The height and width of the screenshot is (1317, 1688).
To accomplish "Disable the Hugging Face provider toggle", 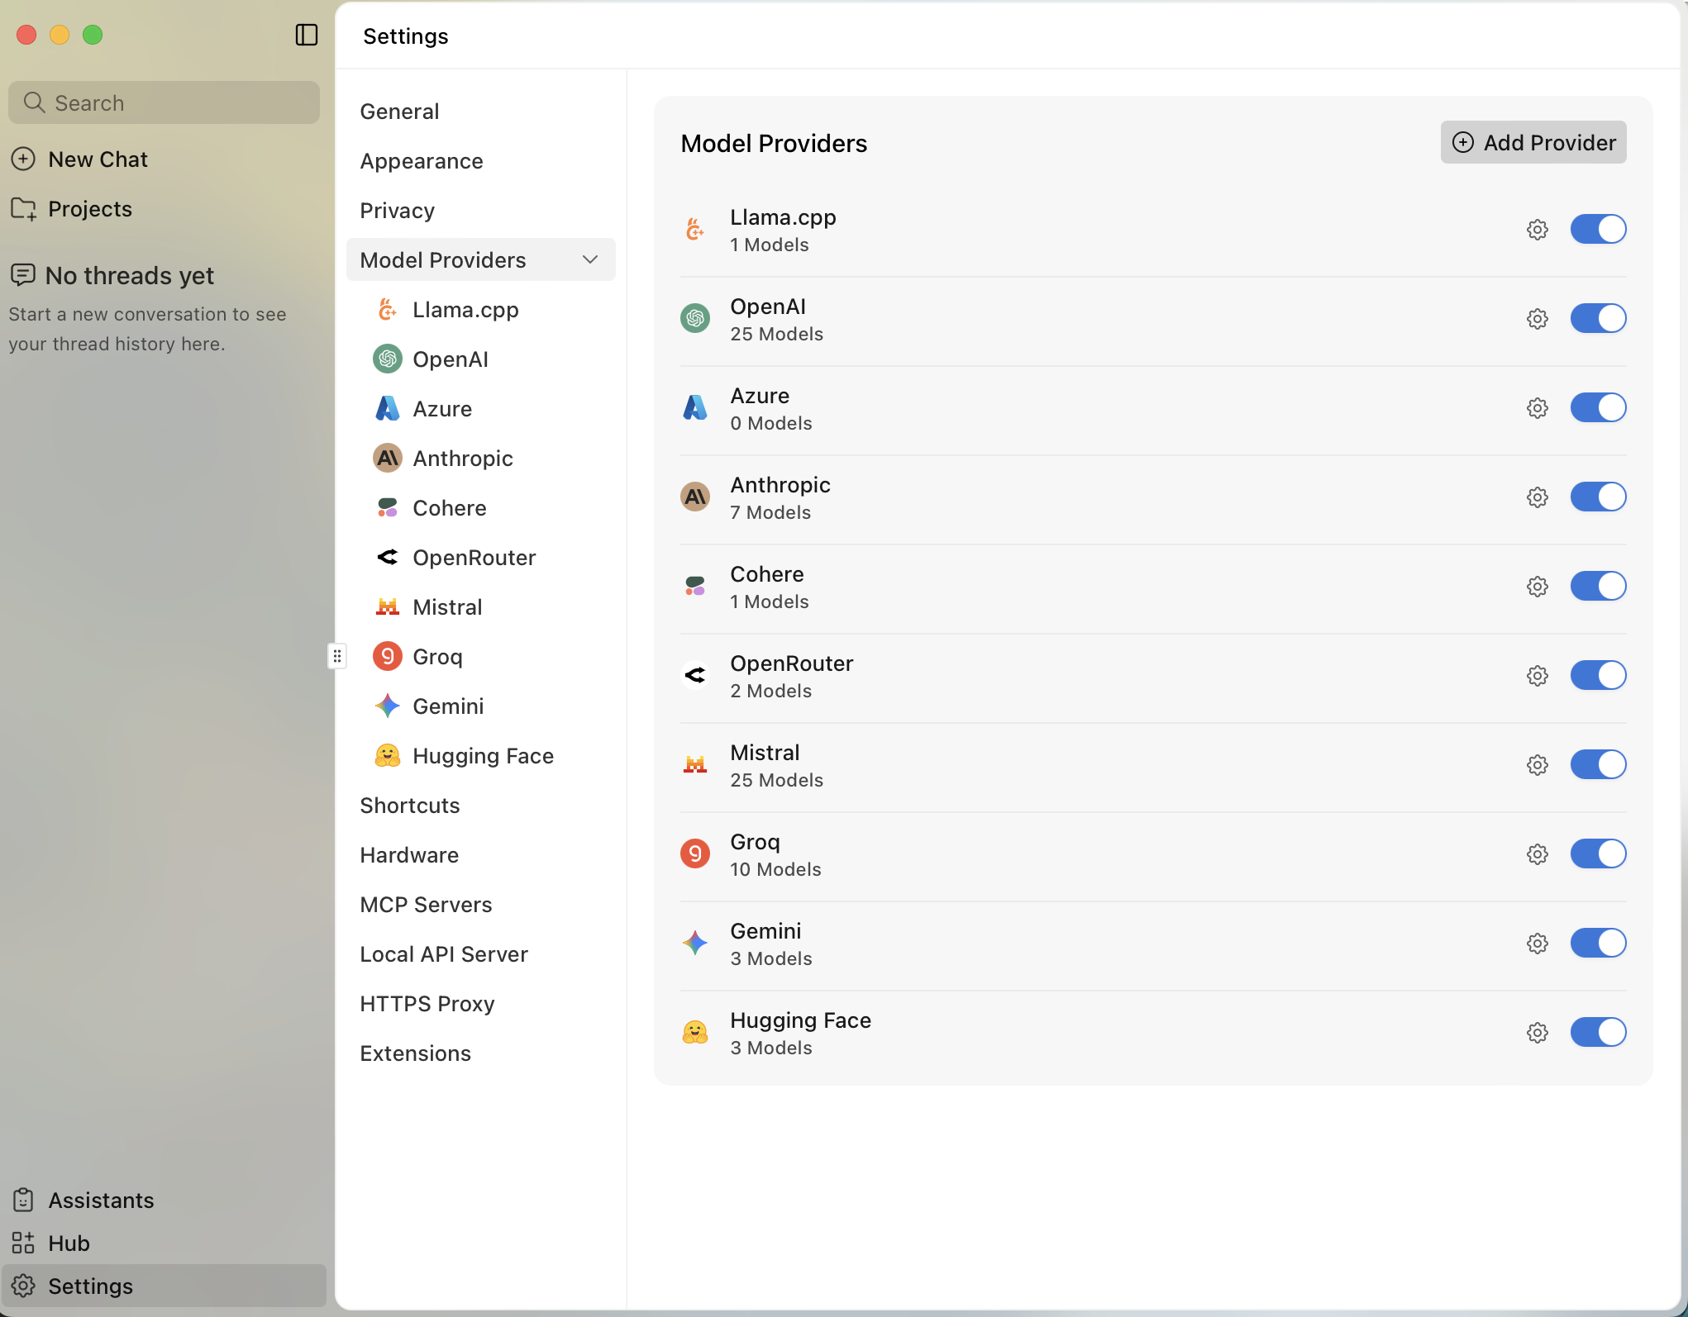I will pyautogui.click(x=1598, y=1032).
